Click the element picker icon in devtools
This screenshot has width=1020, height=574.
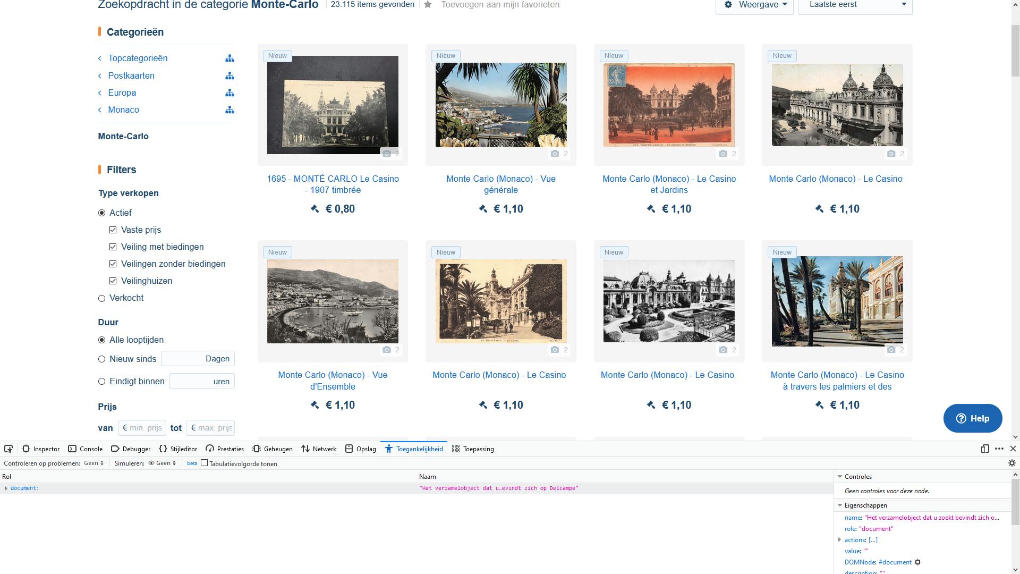[8, 449]
